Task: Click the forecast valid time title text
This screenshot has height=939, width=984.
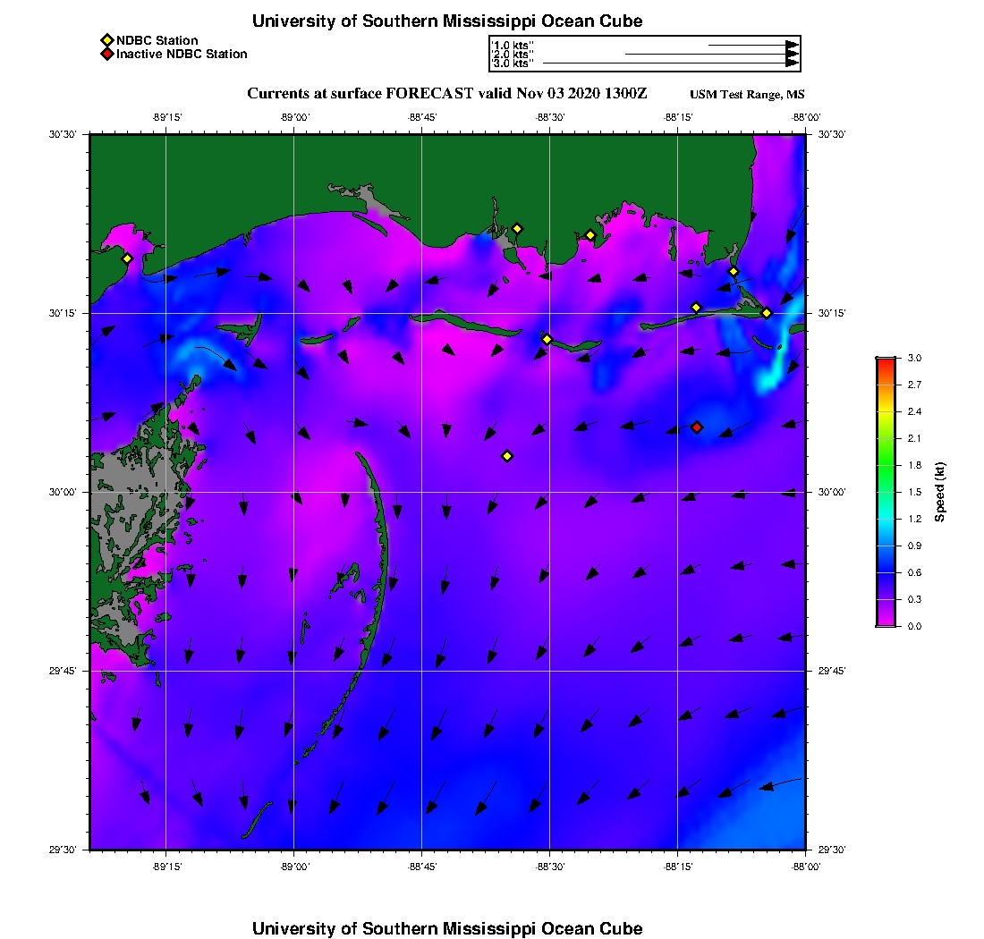Action: point(446,94)
